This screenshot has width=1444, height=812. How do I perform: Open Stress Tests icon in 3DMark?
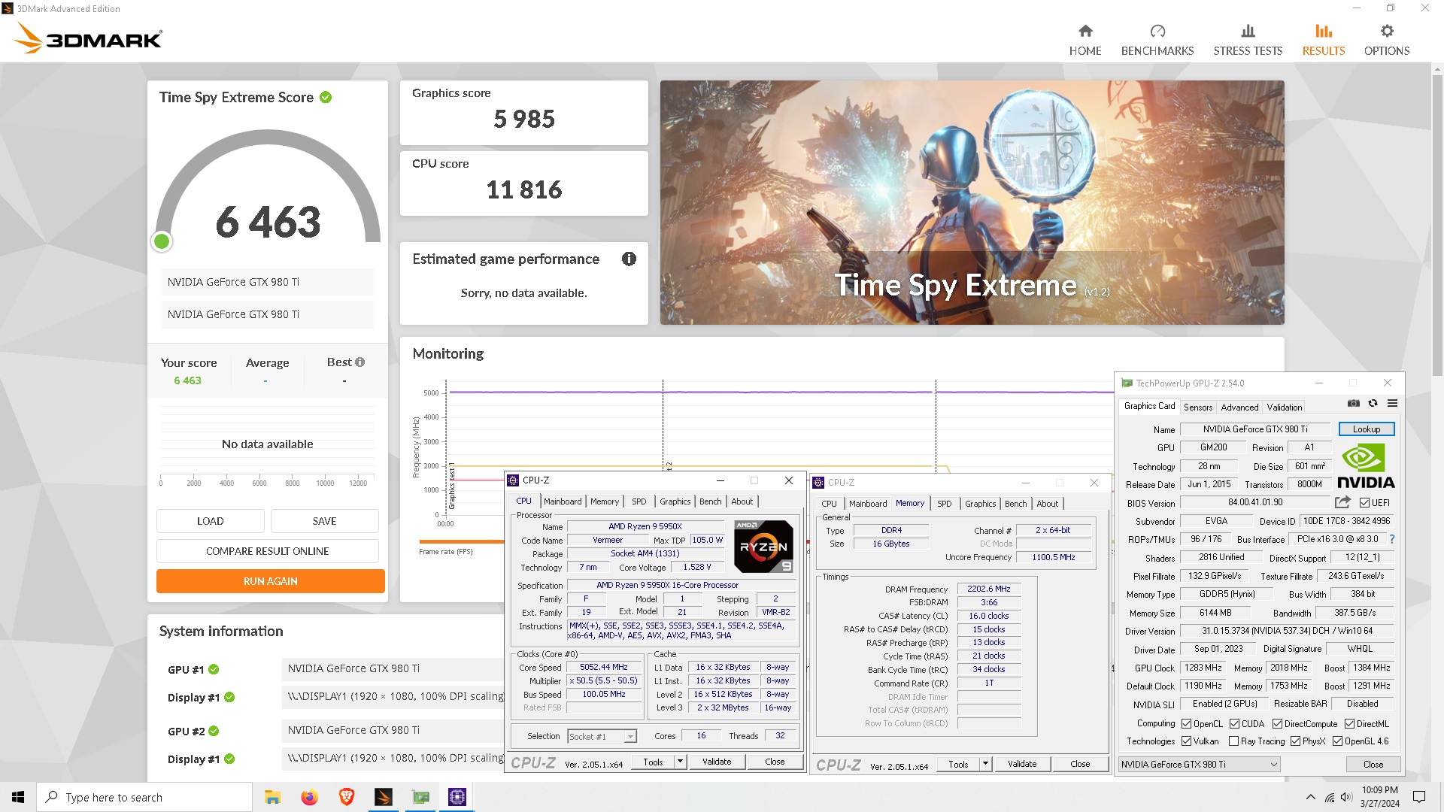coord(1248,32)
